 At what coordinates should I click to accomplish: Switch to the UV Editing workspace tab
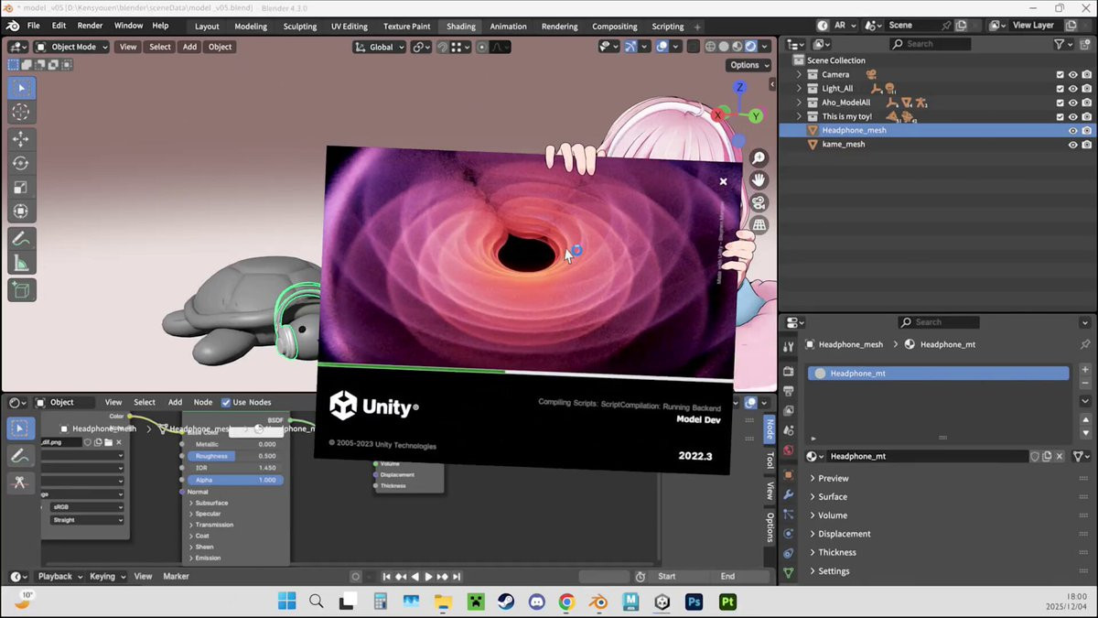tap(349, 27)
